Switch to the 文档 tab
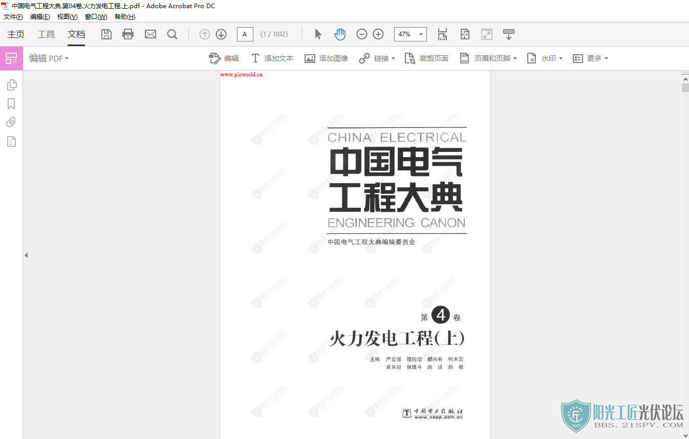689x439 pixels. coord(76,34)
